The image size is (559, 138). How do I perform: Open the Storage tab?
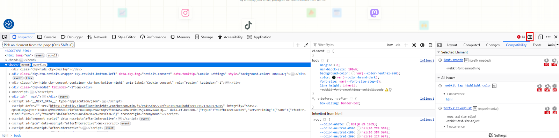(204, 37)
